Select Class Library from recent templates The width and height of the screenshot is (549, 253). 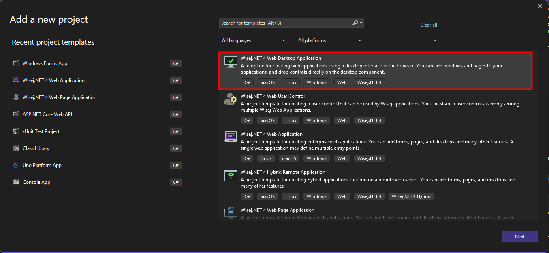point(36,148)
